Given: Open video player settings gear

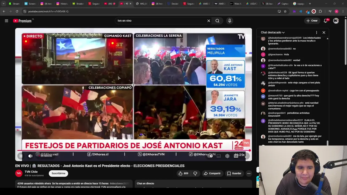Looking at the screenshot, I should tap(227, 156).
